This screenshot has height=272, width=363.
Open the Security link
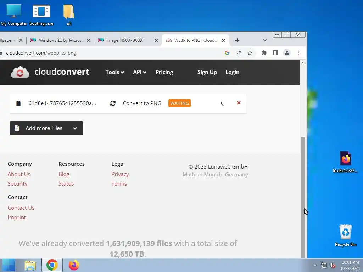[x=18, y=184]
